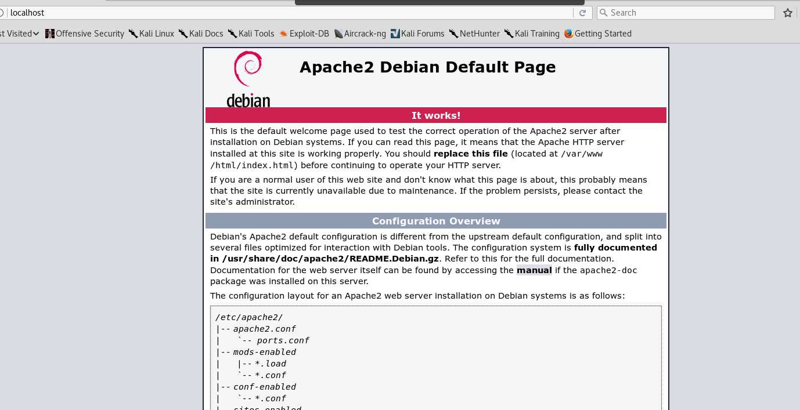Viewport: 800px width, 410px height.
Task: Click the ports.conf entry in layout tree
Action: pos(283,340)
